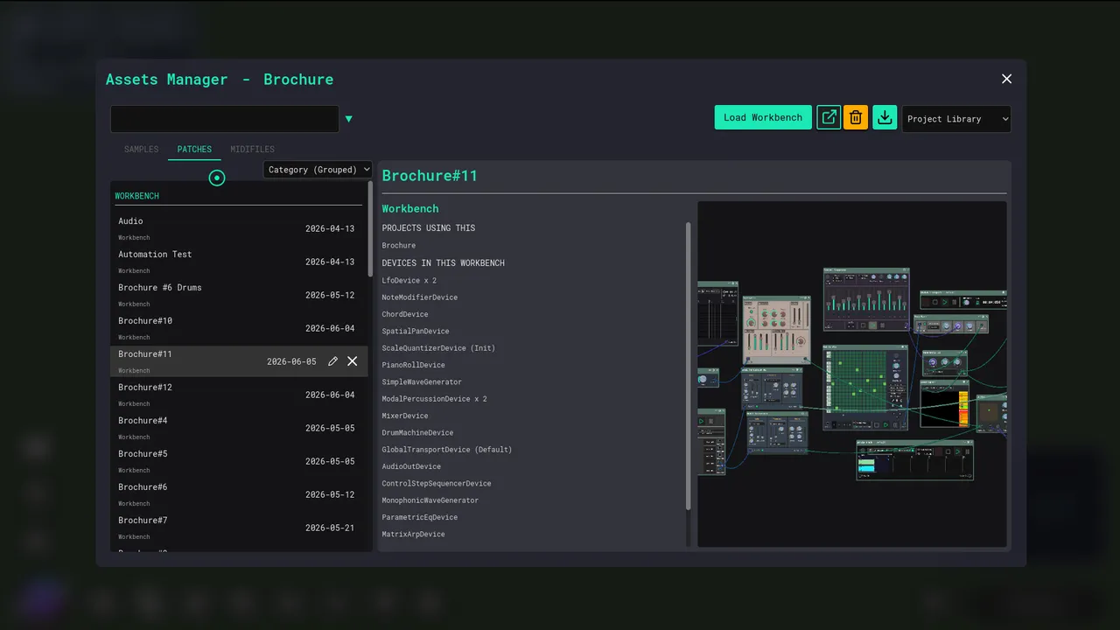The height and width of the screenshot is (630, 1120).
Task: Click the NoteModifierDevice entry
Action: [x=420, y=297]
